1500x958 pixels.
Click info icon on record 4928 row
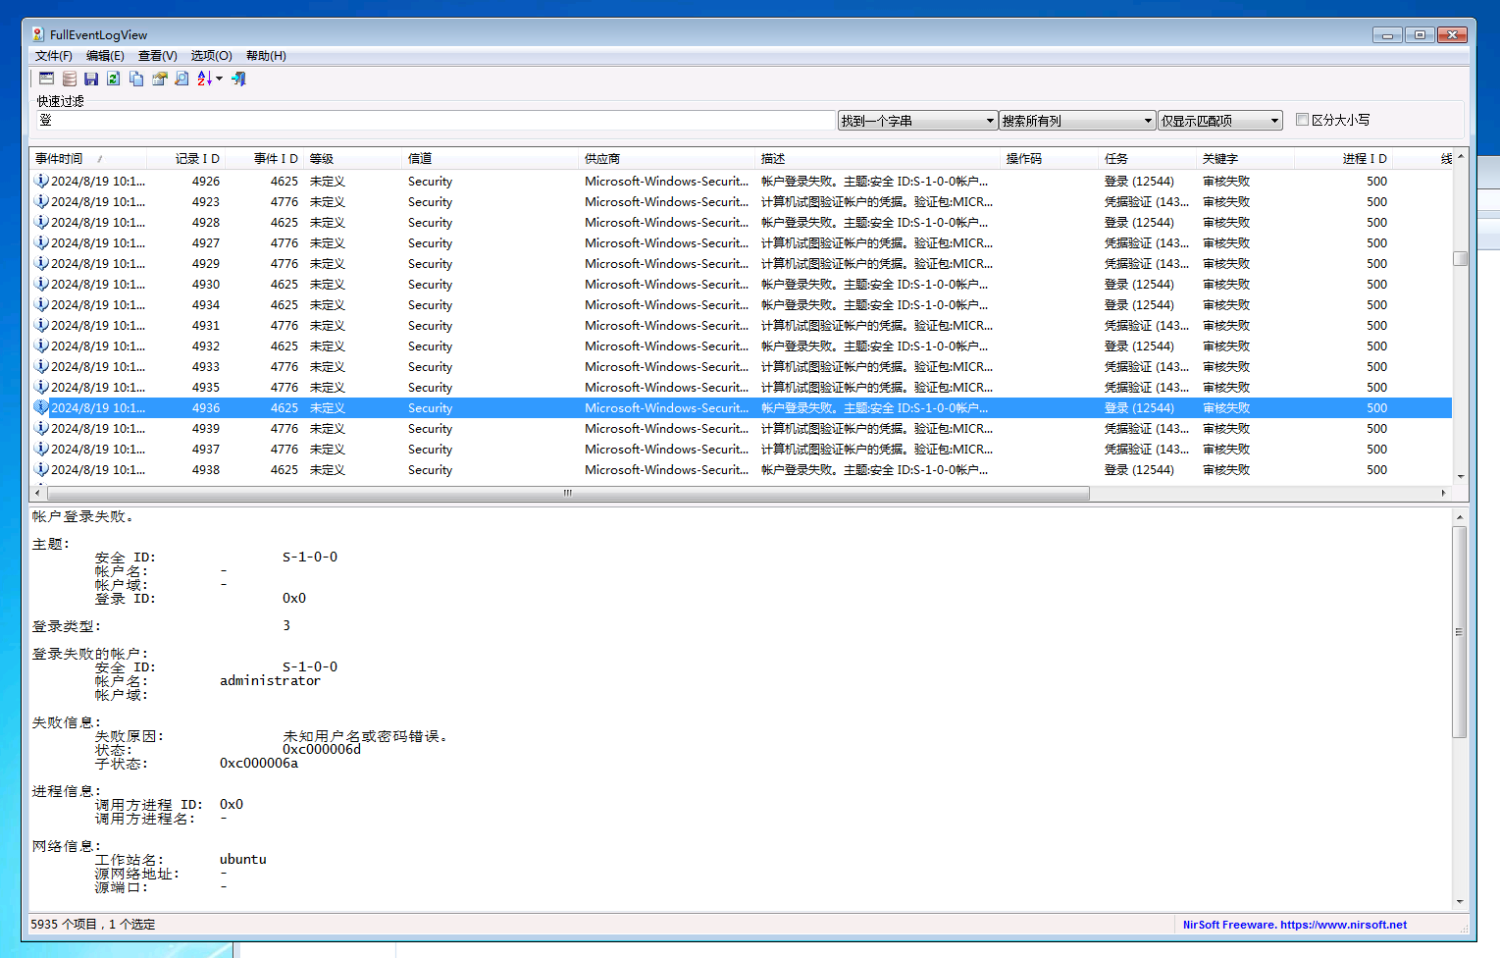pyautogui.click(x=41, y=222)
